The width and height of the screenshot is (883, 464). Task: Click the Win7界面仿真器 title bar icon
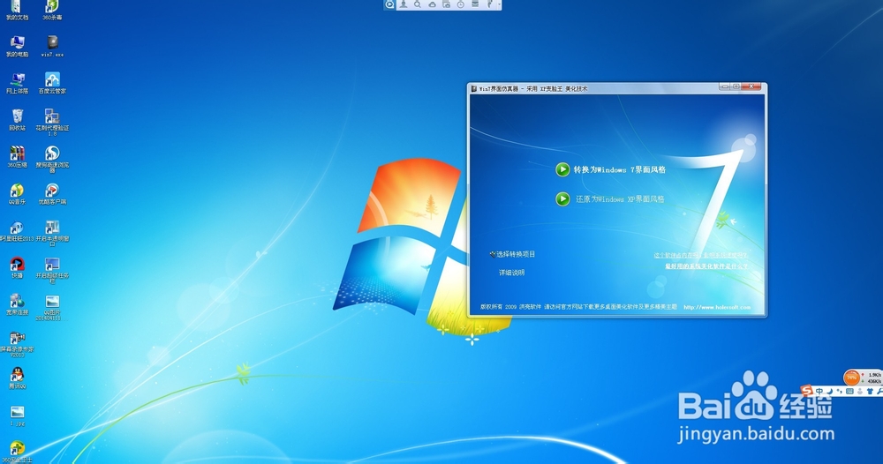474,88
